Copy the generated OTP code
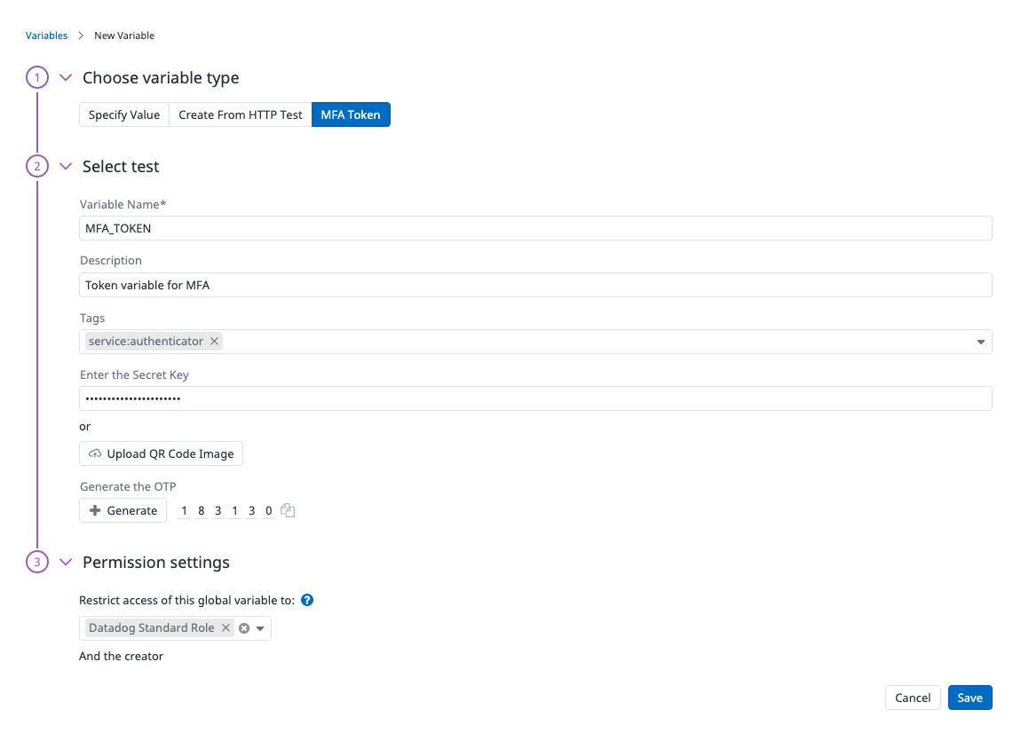The image size is (1013, 733). 289,511
